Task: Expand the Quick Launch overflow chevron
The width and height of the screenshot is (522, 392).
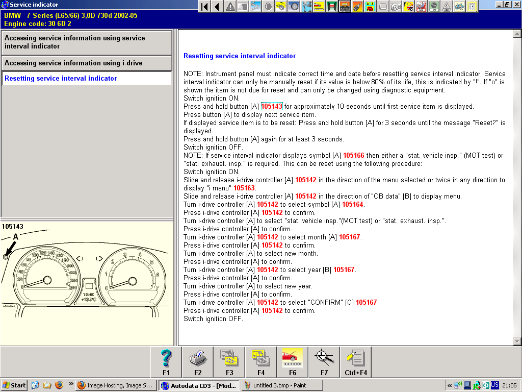Action: click(71, 384)
